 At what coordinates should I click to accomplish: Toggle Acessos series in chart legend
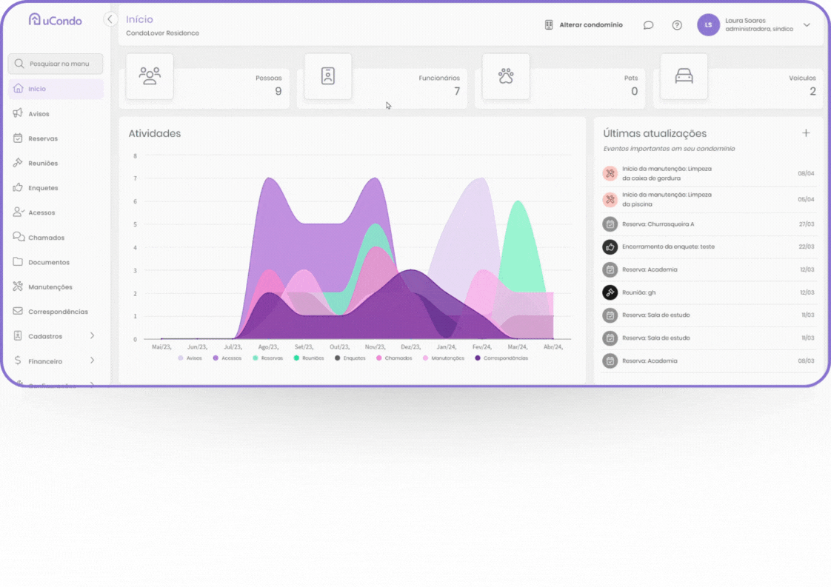coord(227,358)
